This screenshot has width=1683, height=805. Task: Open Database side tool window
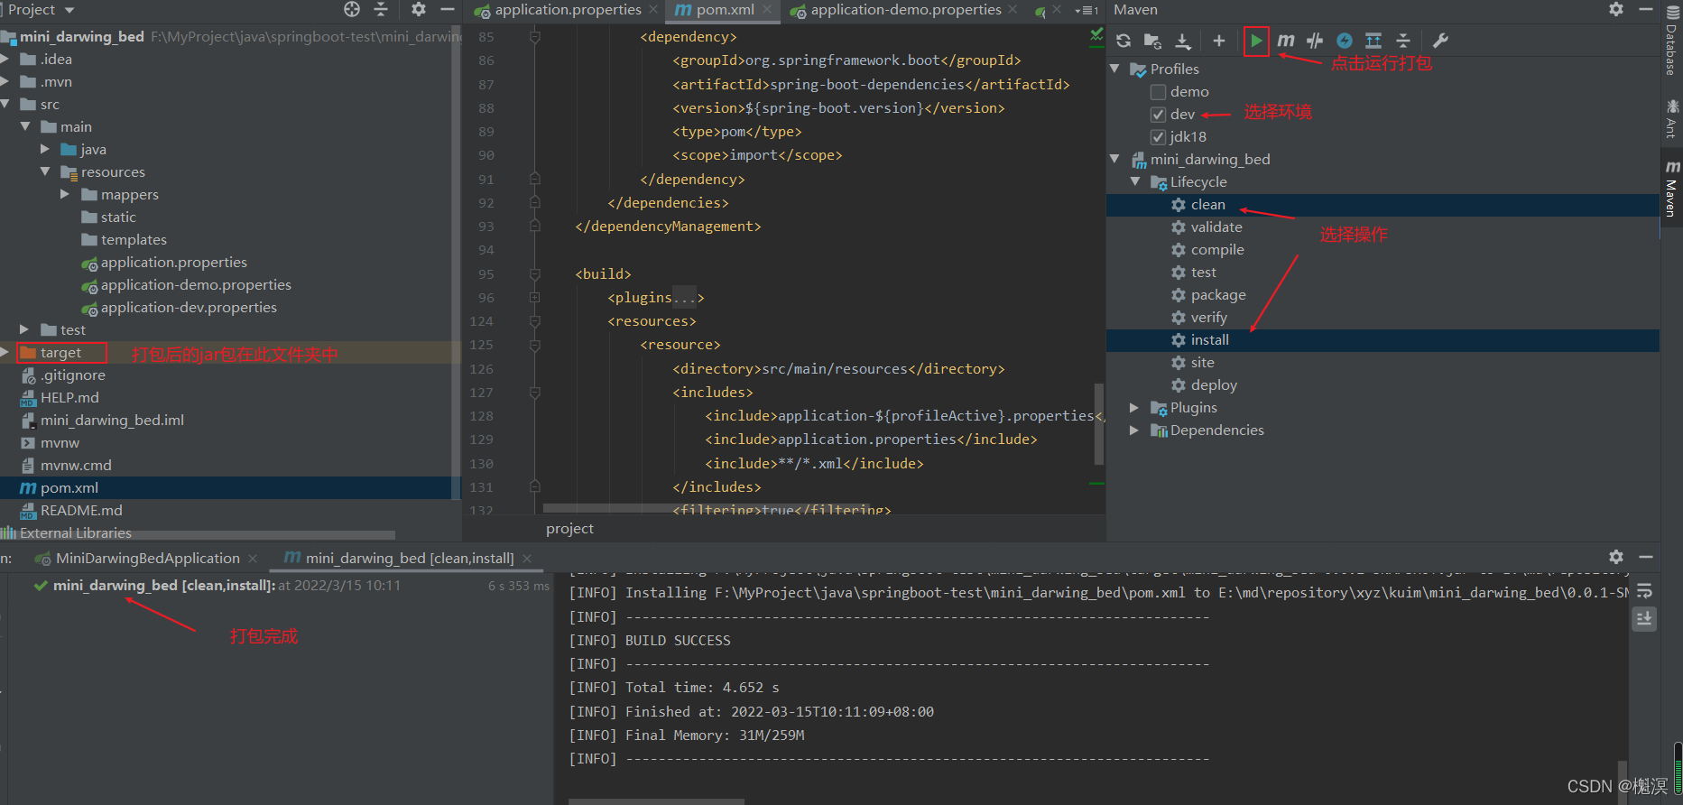click(x=1672, y=42)
